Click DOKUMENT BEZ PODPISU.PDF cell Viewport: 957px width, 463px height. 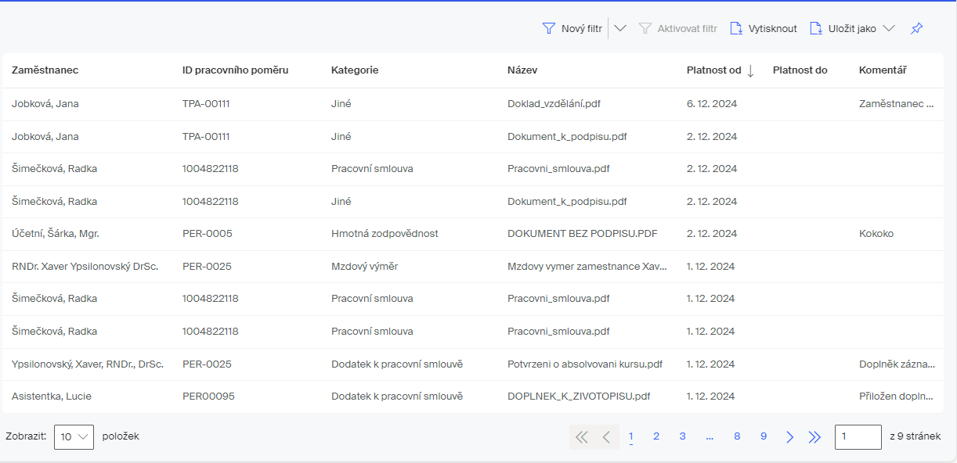pyautogui.click(x=582, y=234)
